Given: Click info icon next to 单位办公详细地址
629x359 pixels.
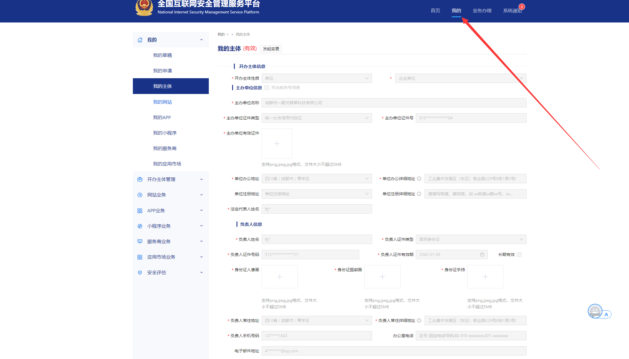Looking at the screenshot, I should [x=419, y=179].
